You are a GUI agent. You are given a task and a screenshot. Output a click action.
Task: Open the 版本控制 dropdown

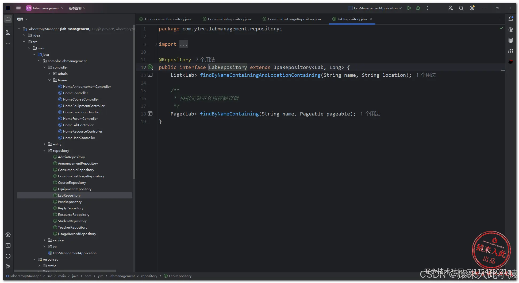tap(77, 8)
